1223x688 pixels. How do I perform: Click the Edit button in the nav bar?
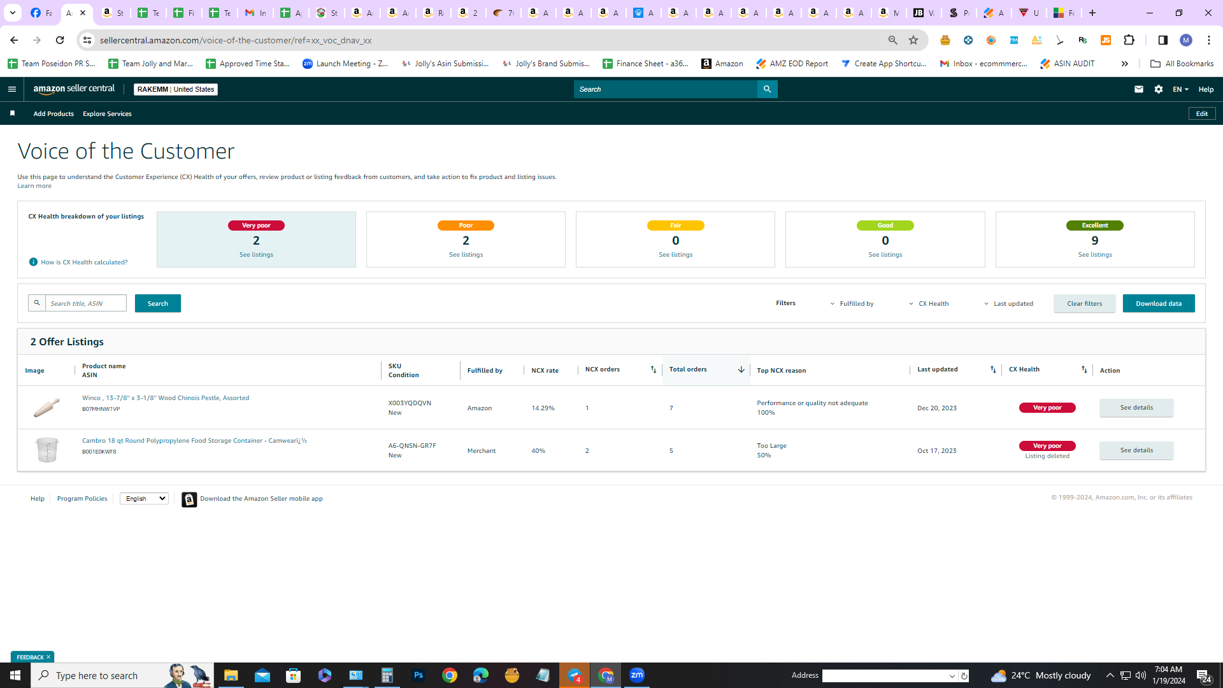[x=1202, y=113]
